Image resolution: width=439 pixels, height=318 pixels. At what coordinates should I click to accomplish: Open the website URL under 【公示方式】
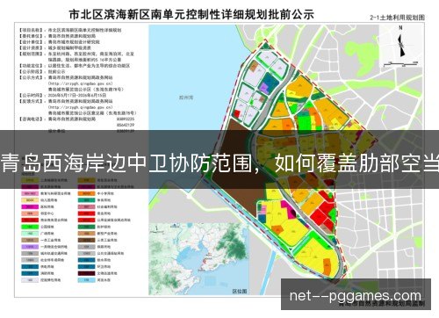tap(81, 83)
